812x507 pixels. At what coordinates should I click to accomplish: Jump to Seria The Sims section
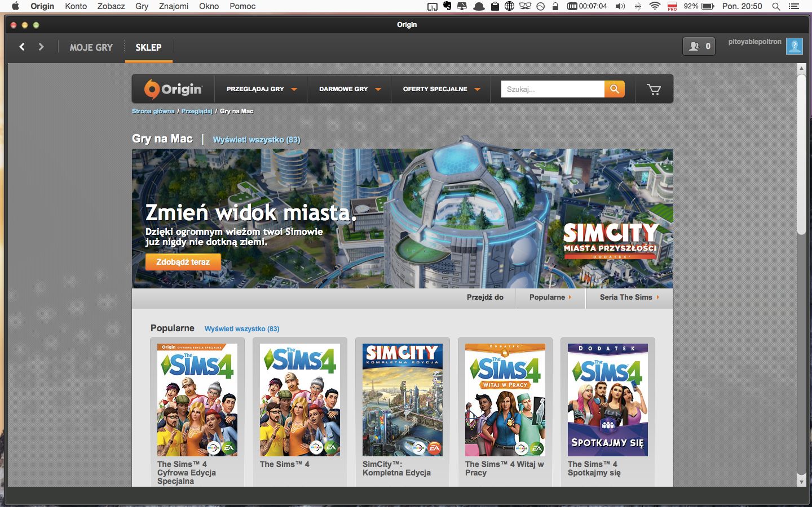629,297
